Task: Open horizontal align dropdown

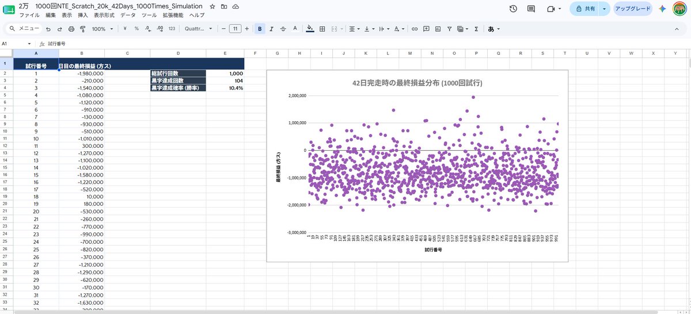Action: (355, 28)
